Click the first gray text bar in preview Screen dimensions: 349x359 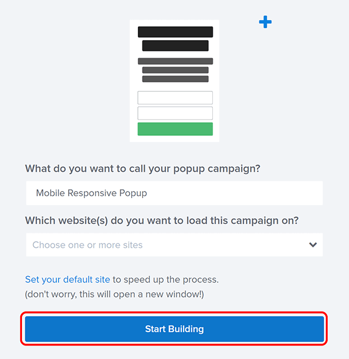[175, 61]
